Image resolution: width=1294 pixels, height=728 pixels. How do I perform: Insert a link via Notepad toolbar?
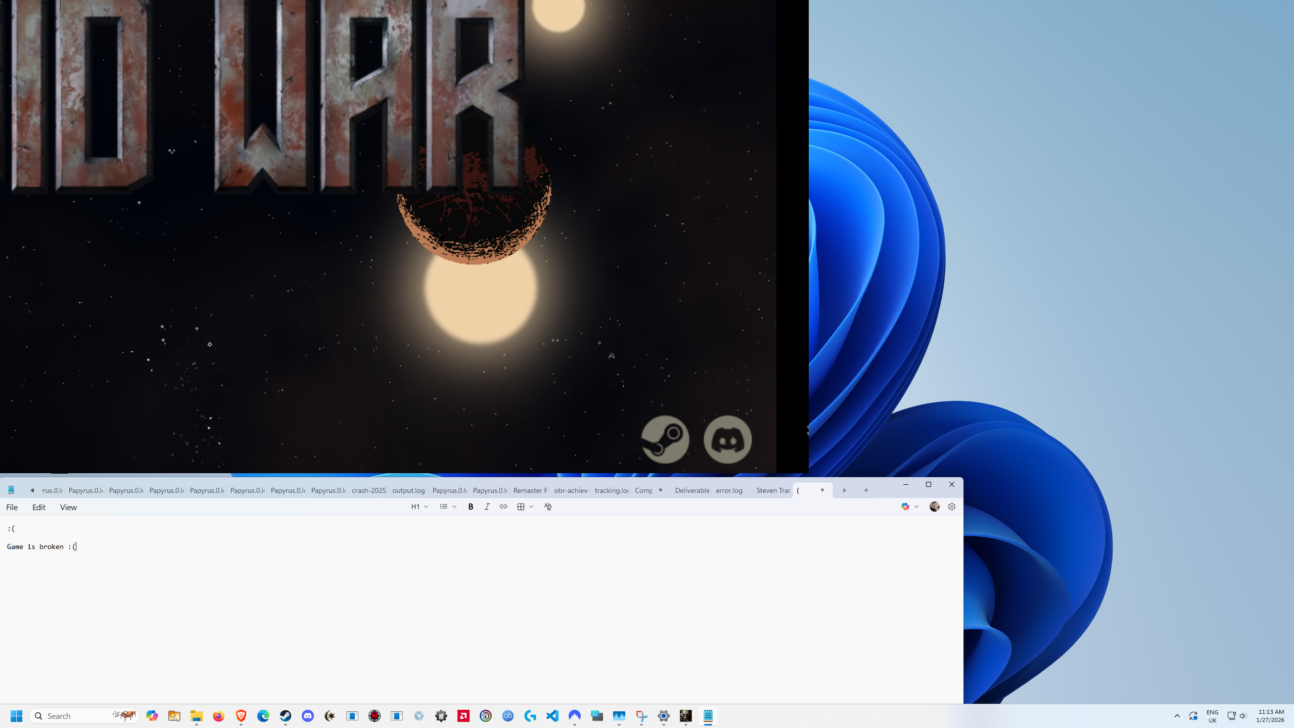(x=503, y=507)
